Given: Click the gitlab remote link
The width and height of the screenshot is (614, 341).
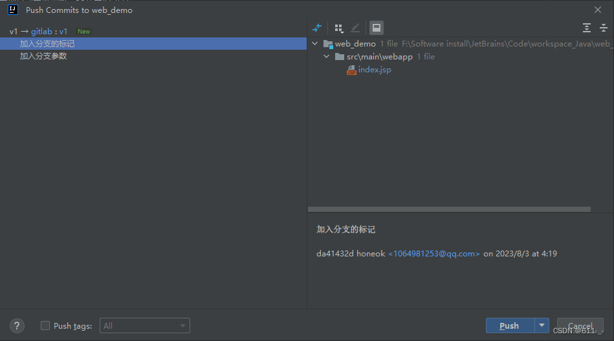Looking at the screenshot, I should 41,31.
